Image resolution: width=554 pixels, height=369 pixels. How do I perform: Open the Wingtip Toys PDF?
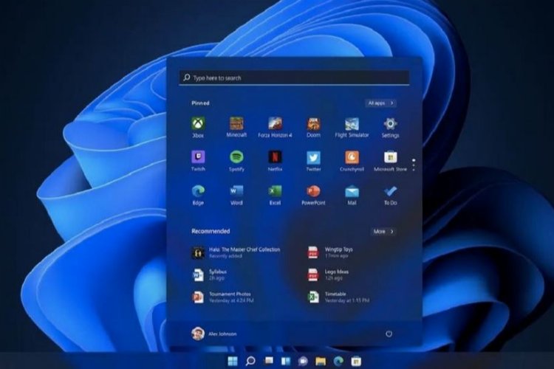point(330,252)
